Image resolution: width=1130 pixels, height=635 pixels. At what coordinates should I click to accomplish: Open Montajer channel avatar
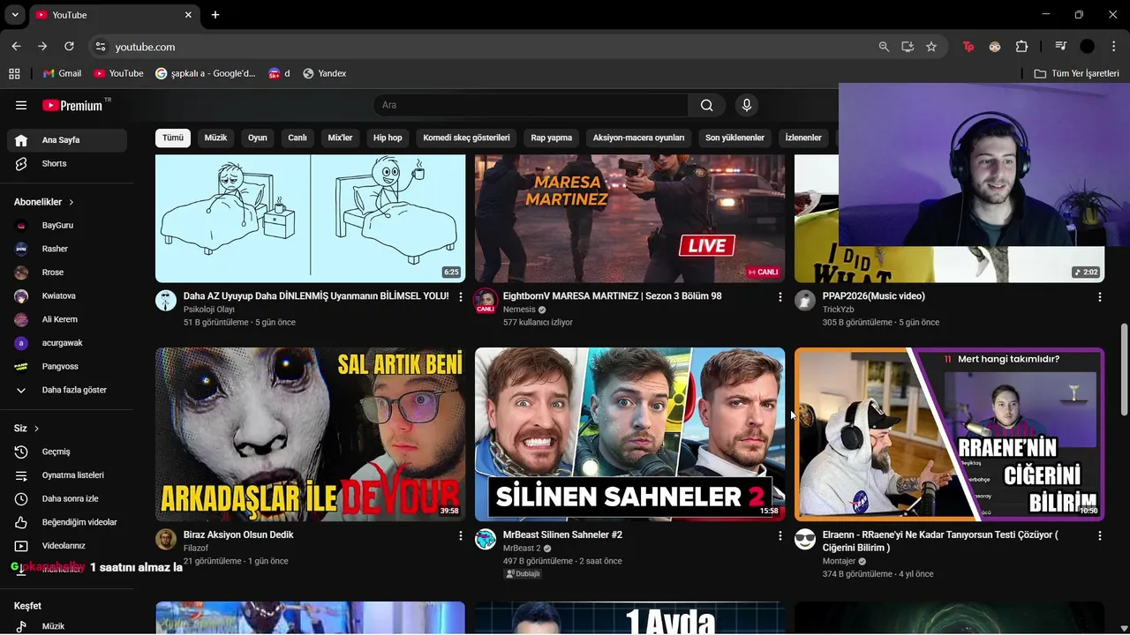click(805, 539)
